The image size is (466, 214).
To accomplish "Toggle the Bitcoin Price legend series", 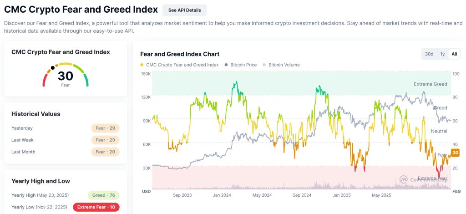I will (x=243, y=65).
